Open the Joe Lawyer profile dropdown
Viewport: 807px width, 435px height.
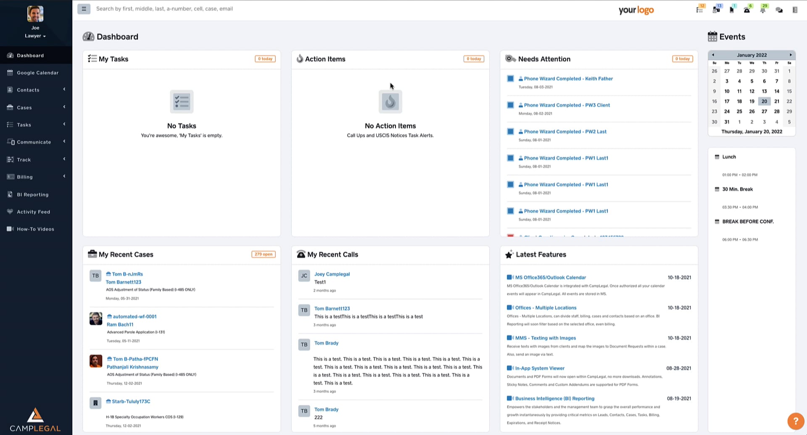point(35,35)
